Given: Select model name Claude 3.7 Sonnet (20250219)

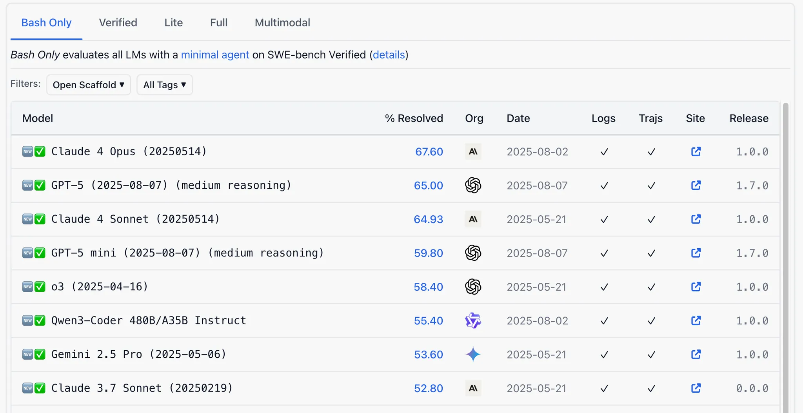Looking at the screenshot, I should (142, 388).
